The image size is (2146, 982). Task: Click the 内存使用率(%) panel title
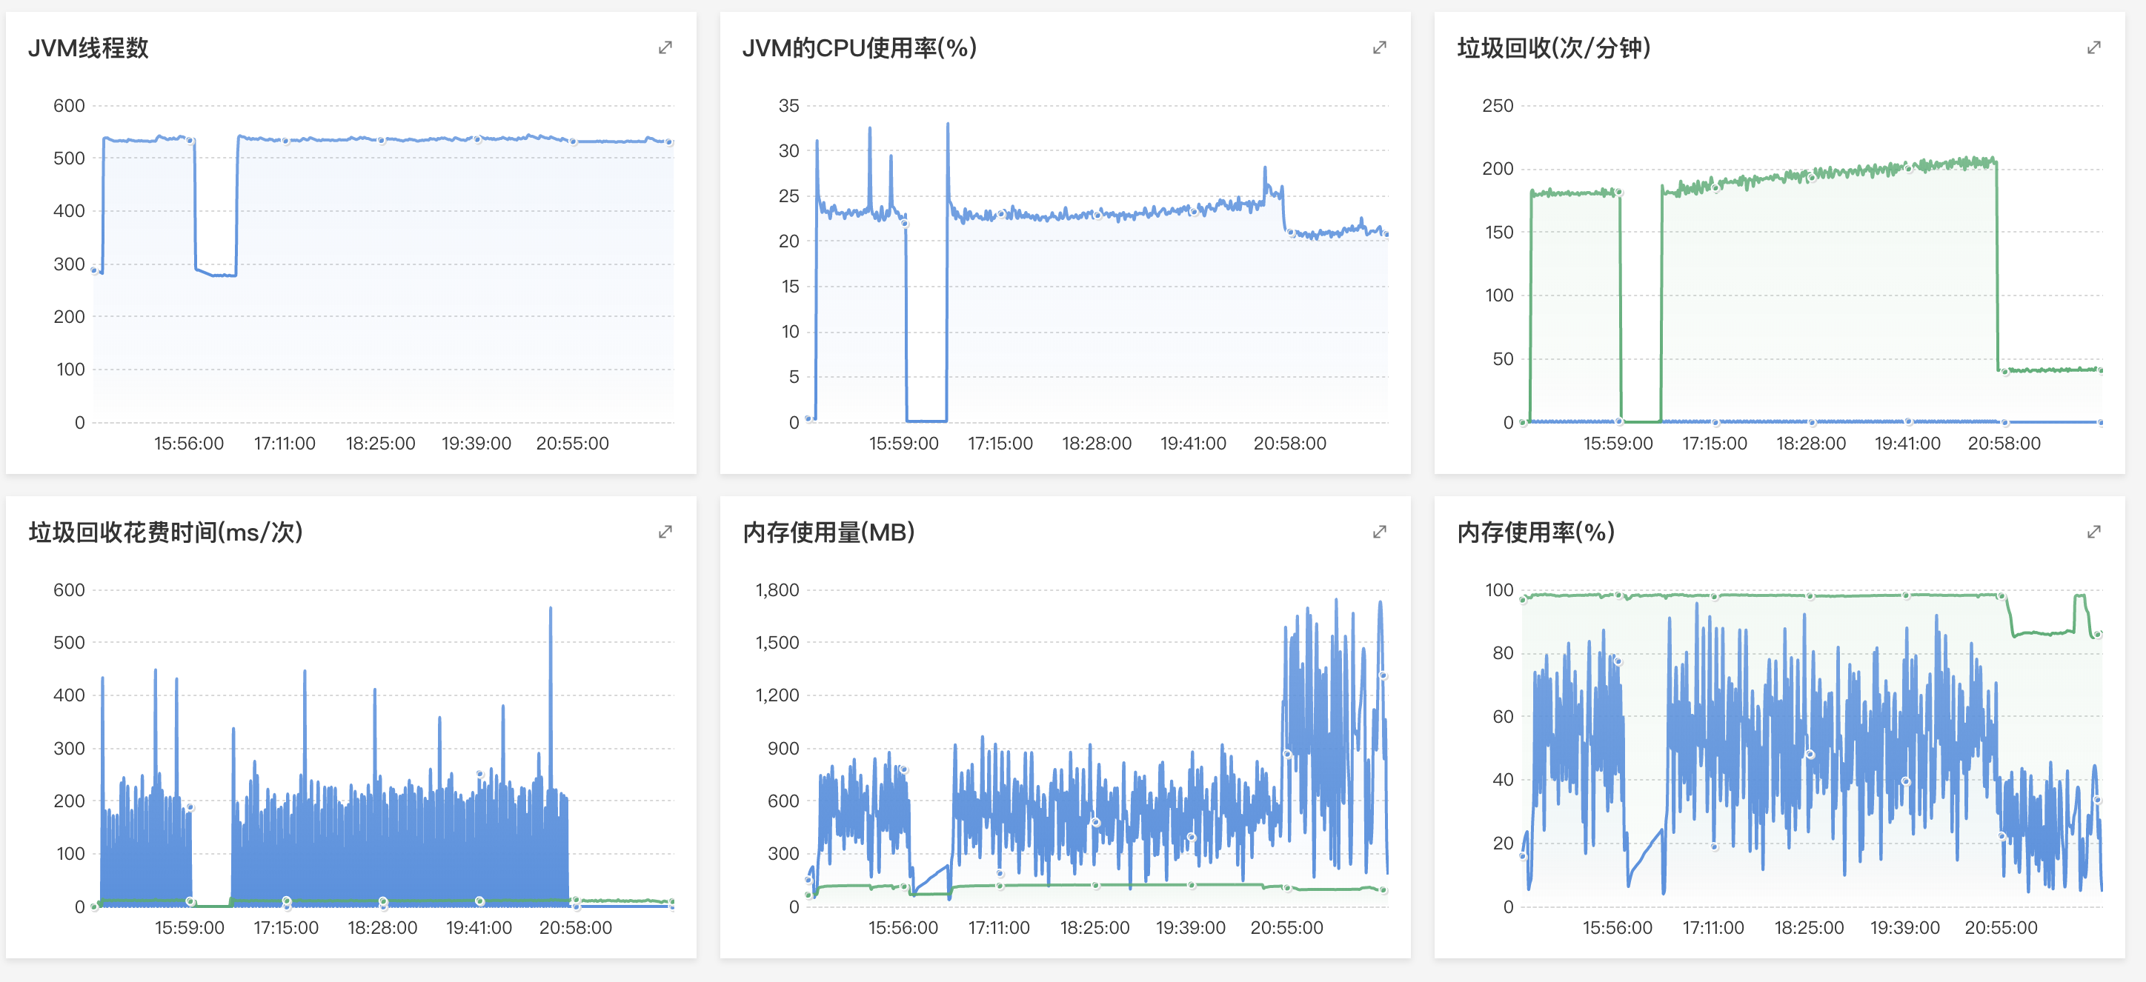[x=1535, y=532]
